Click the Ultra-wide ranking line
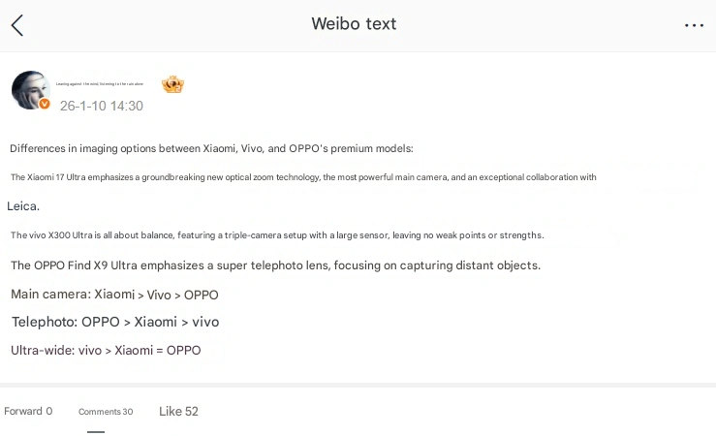The height and width of the screenshot is (436, 716). tap(106, 350)
